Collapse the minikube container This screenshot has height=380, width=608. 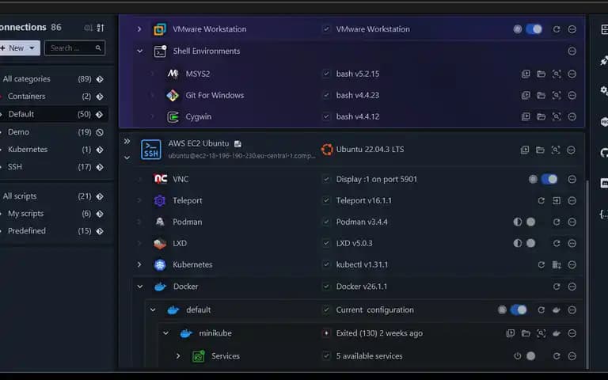(165, 333)
